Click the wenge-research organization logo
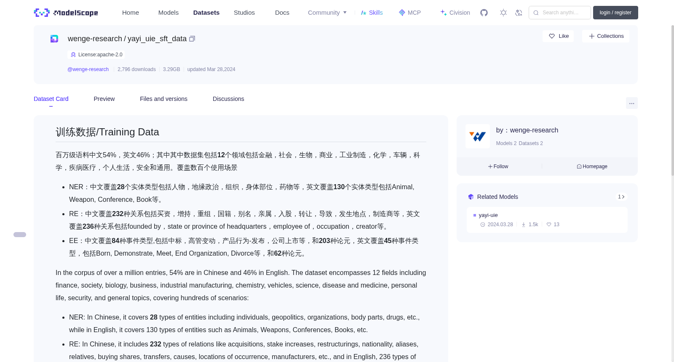 point(478,136)
